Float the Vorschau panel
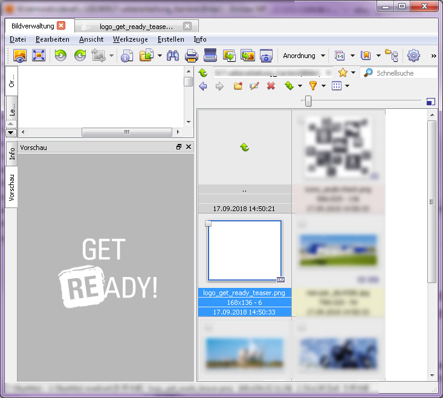Screen dimensions: 443x398 coord(179,147)
